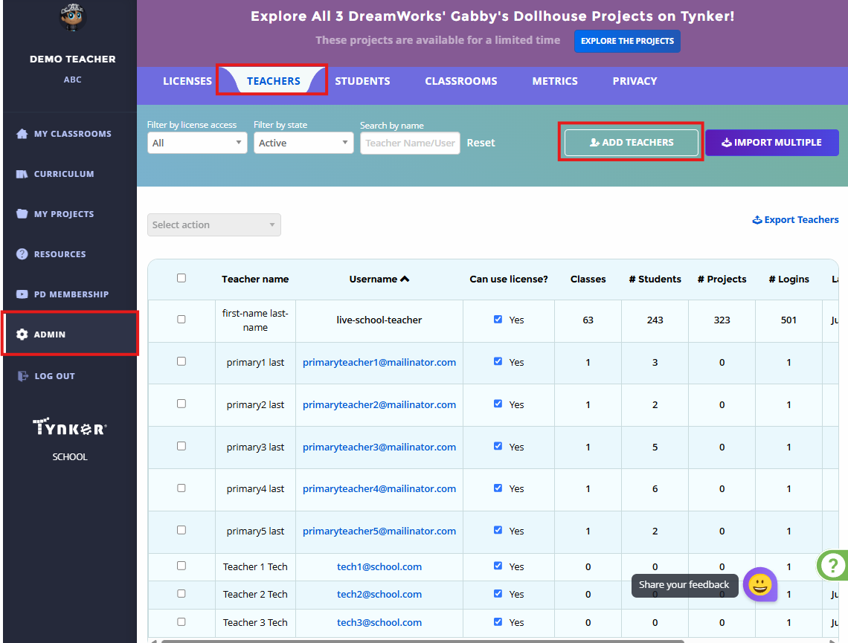This screenshot has width=848, height=643.
Task: Click the My Projects folder icon
Action: [x=22, y=214]
